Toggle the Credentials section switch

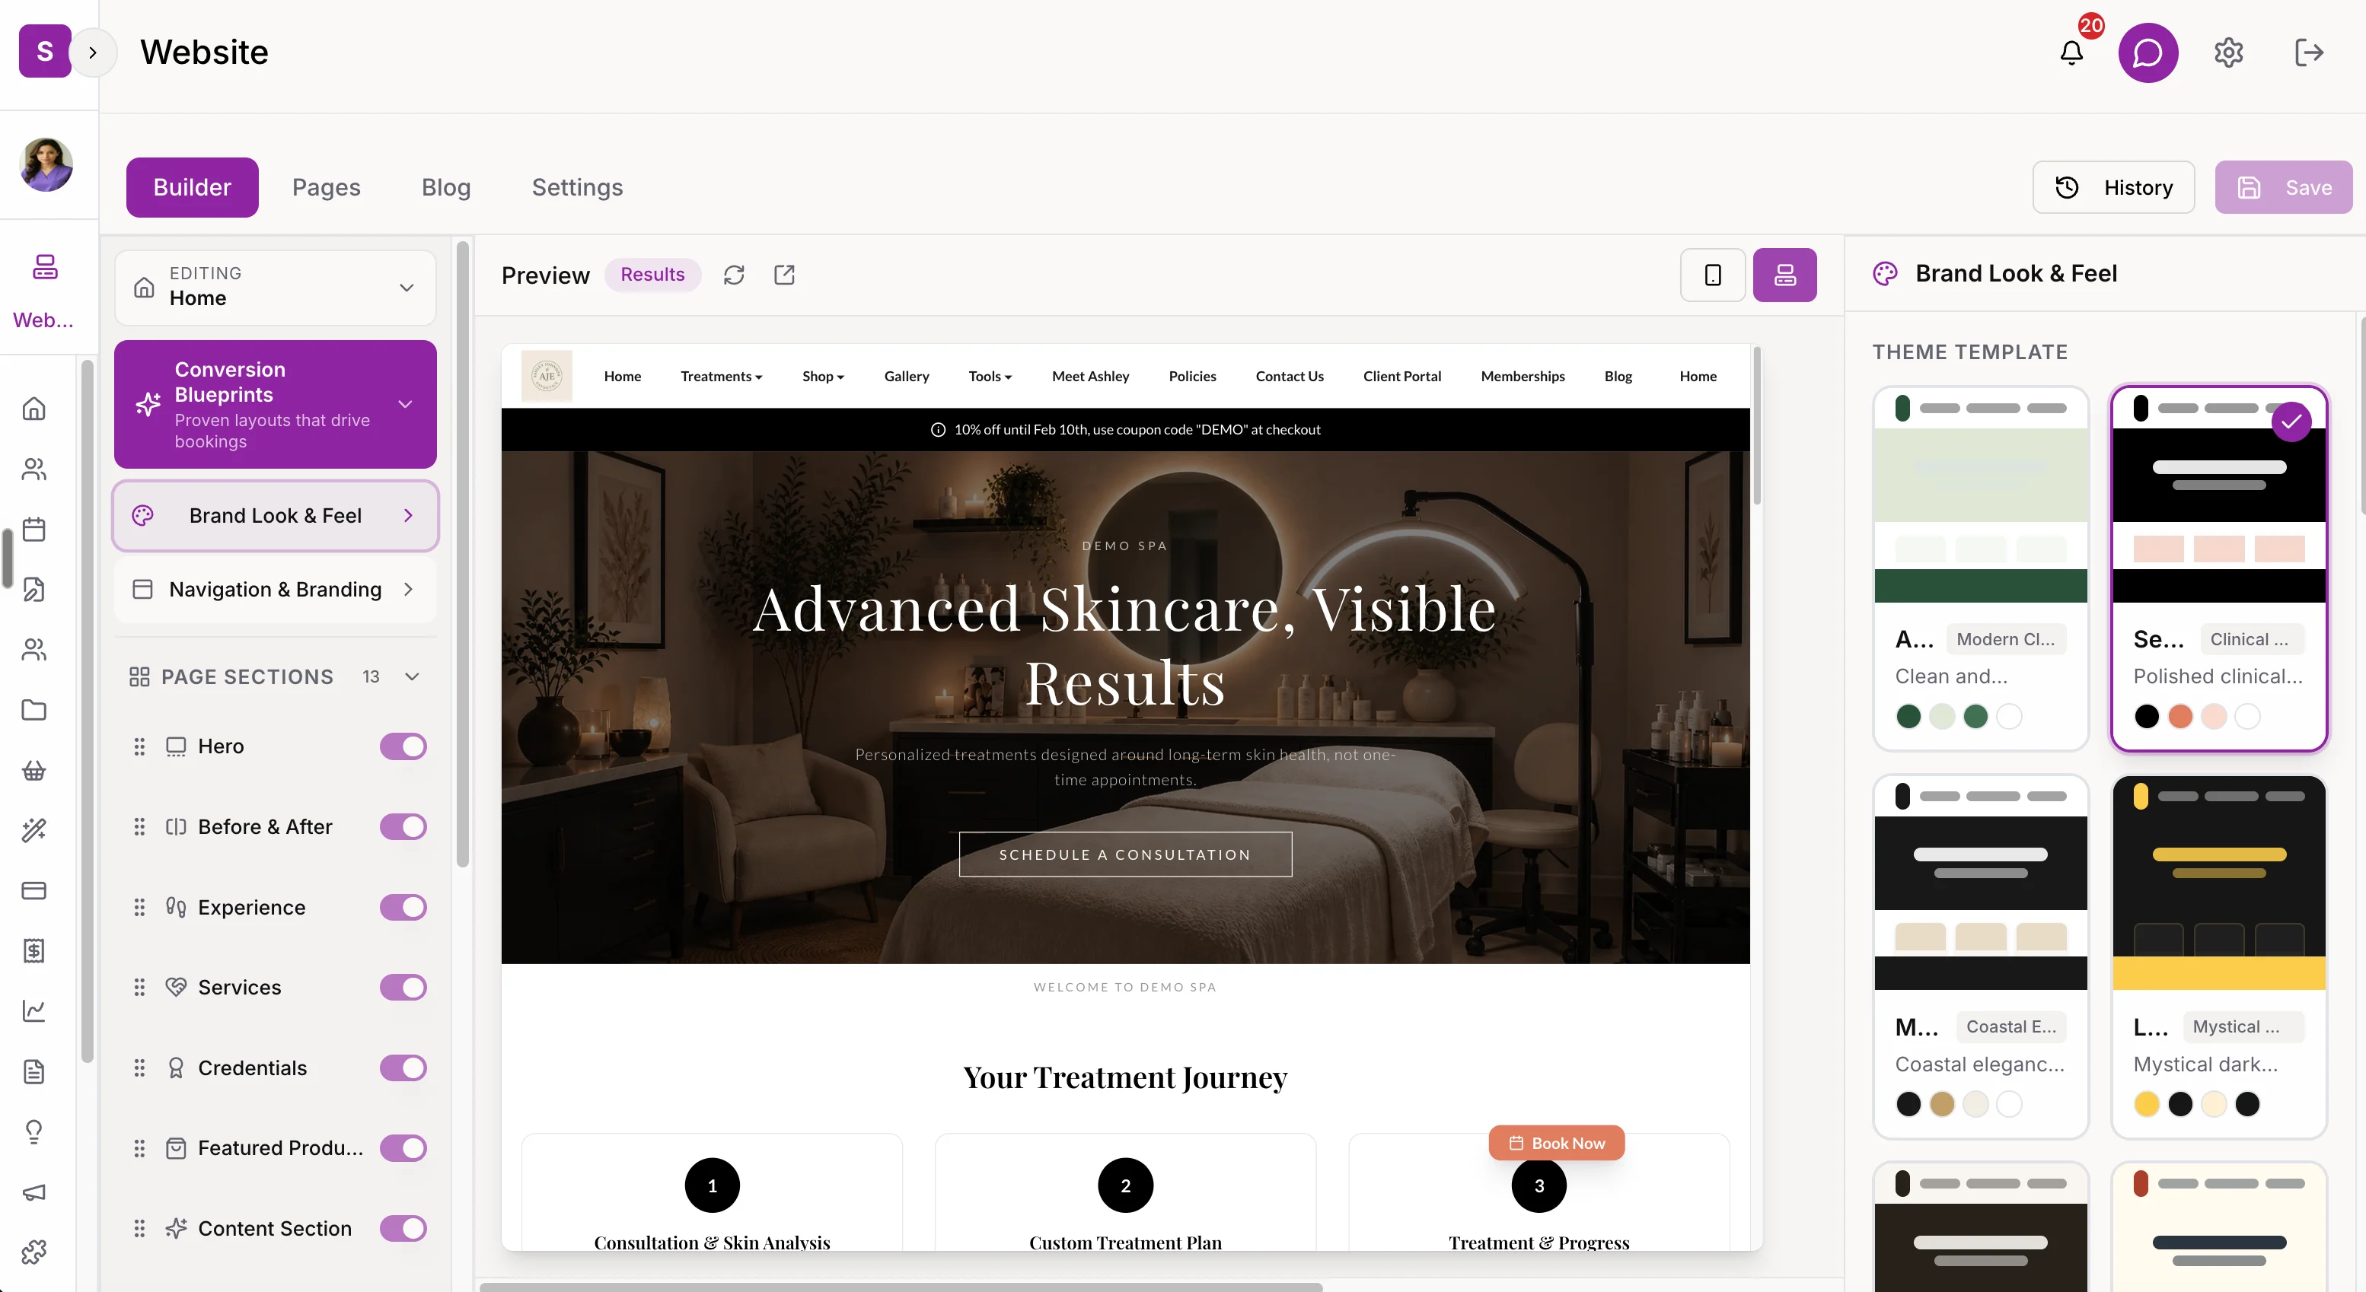403,1068
